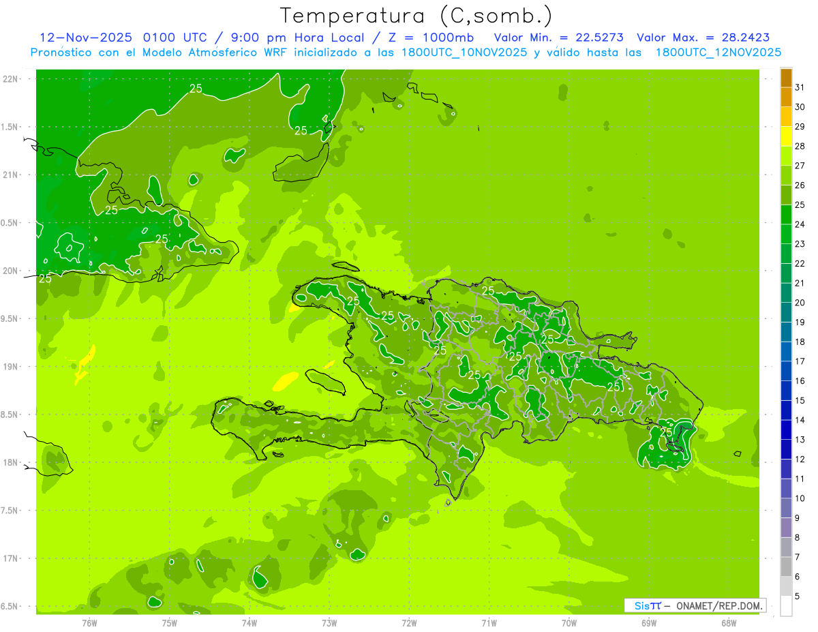Click the legend value '17'
818x632 pixels.
coord(800,361)
